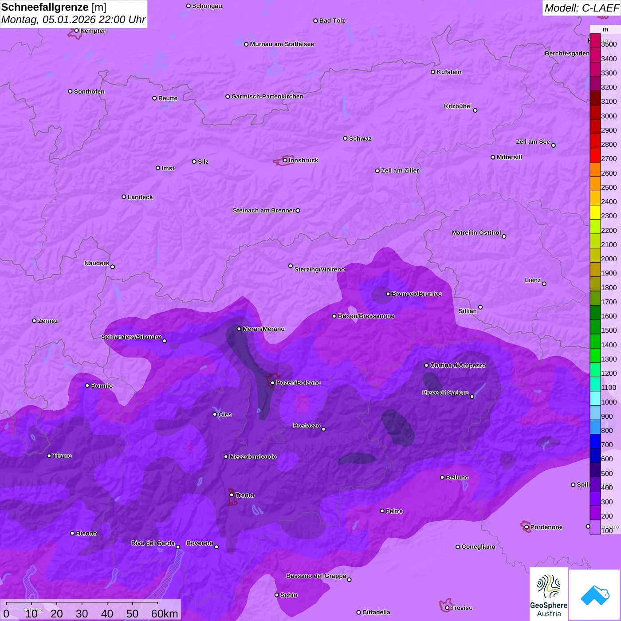Screen dimensions: 621x621
Task: Click the Tirano city label
Action: pyautogui.click(x=62, y=456)
